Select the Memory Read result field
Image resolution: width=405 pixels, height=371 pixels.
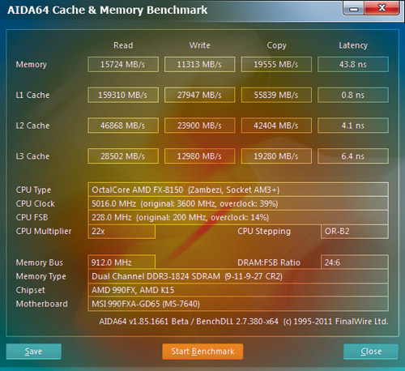pyautogui.click(x=123, y=64)
